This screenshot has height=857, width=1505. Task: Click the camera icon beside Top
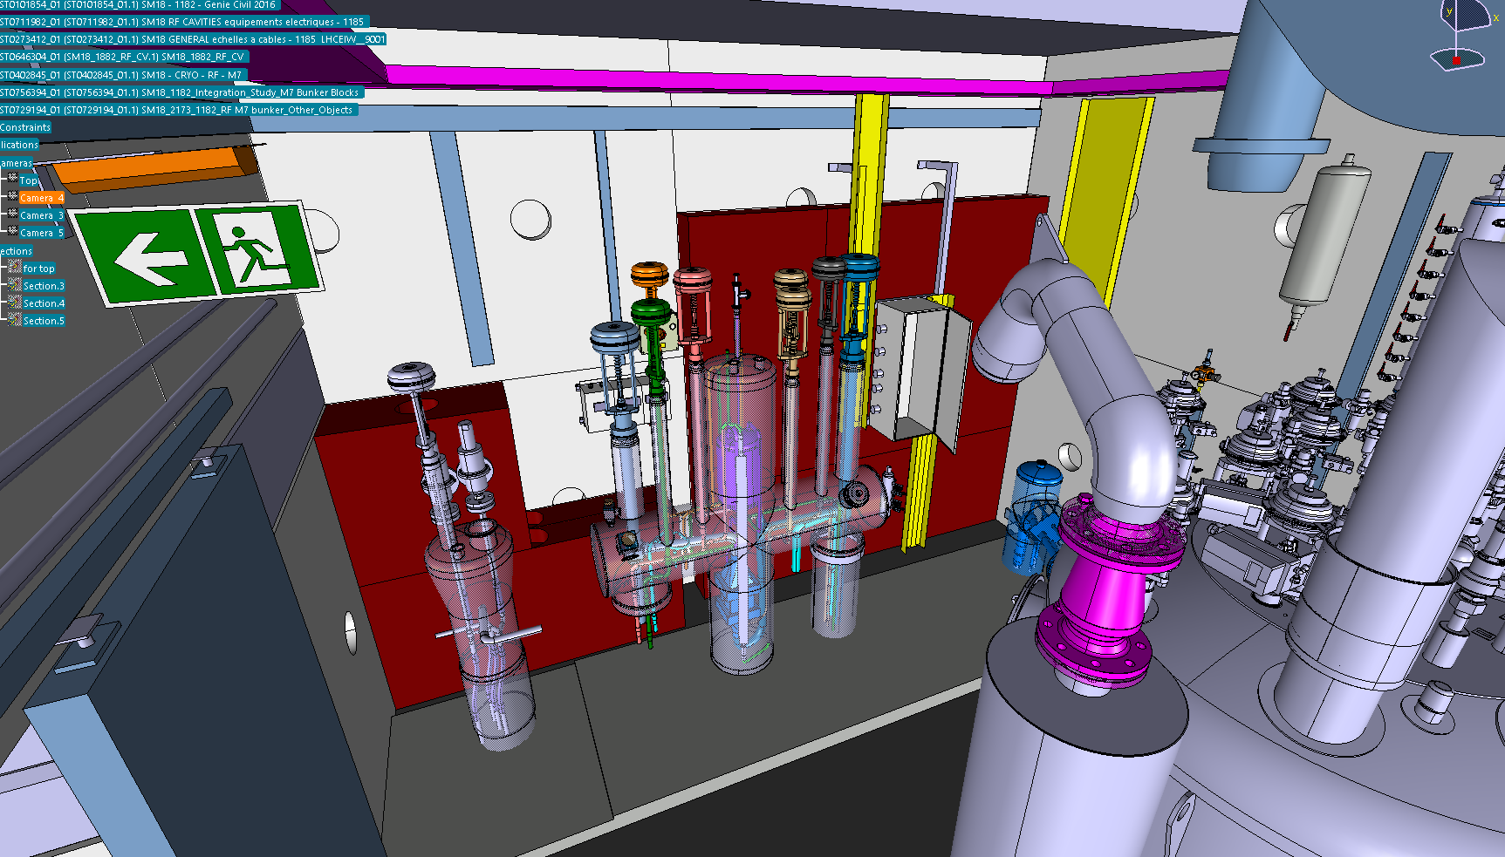tap(12, 180)
